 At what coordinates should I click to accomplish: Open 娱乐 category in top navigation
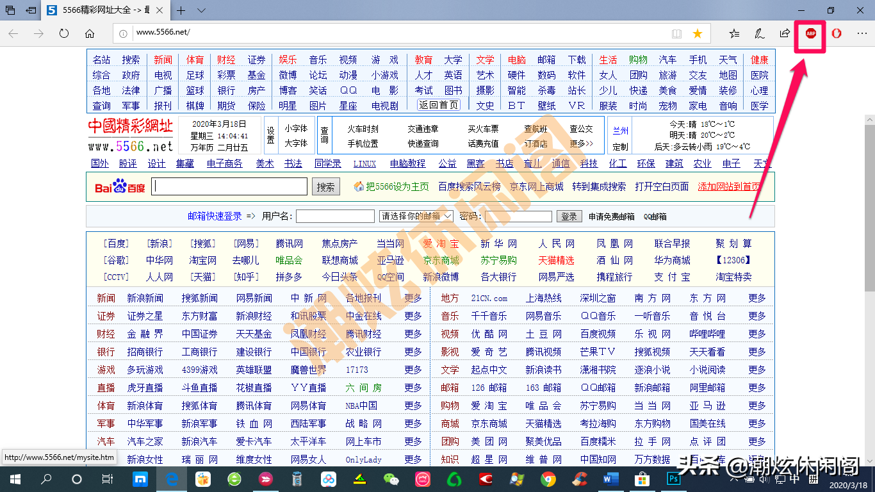(x=288, y=60)
